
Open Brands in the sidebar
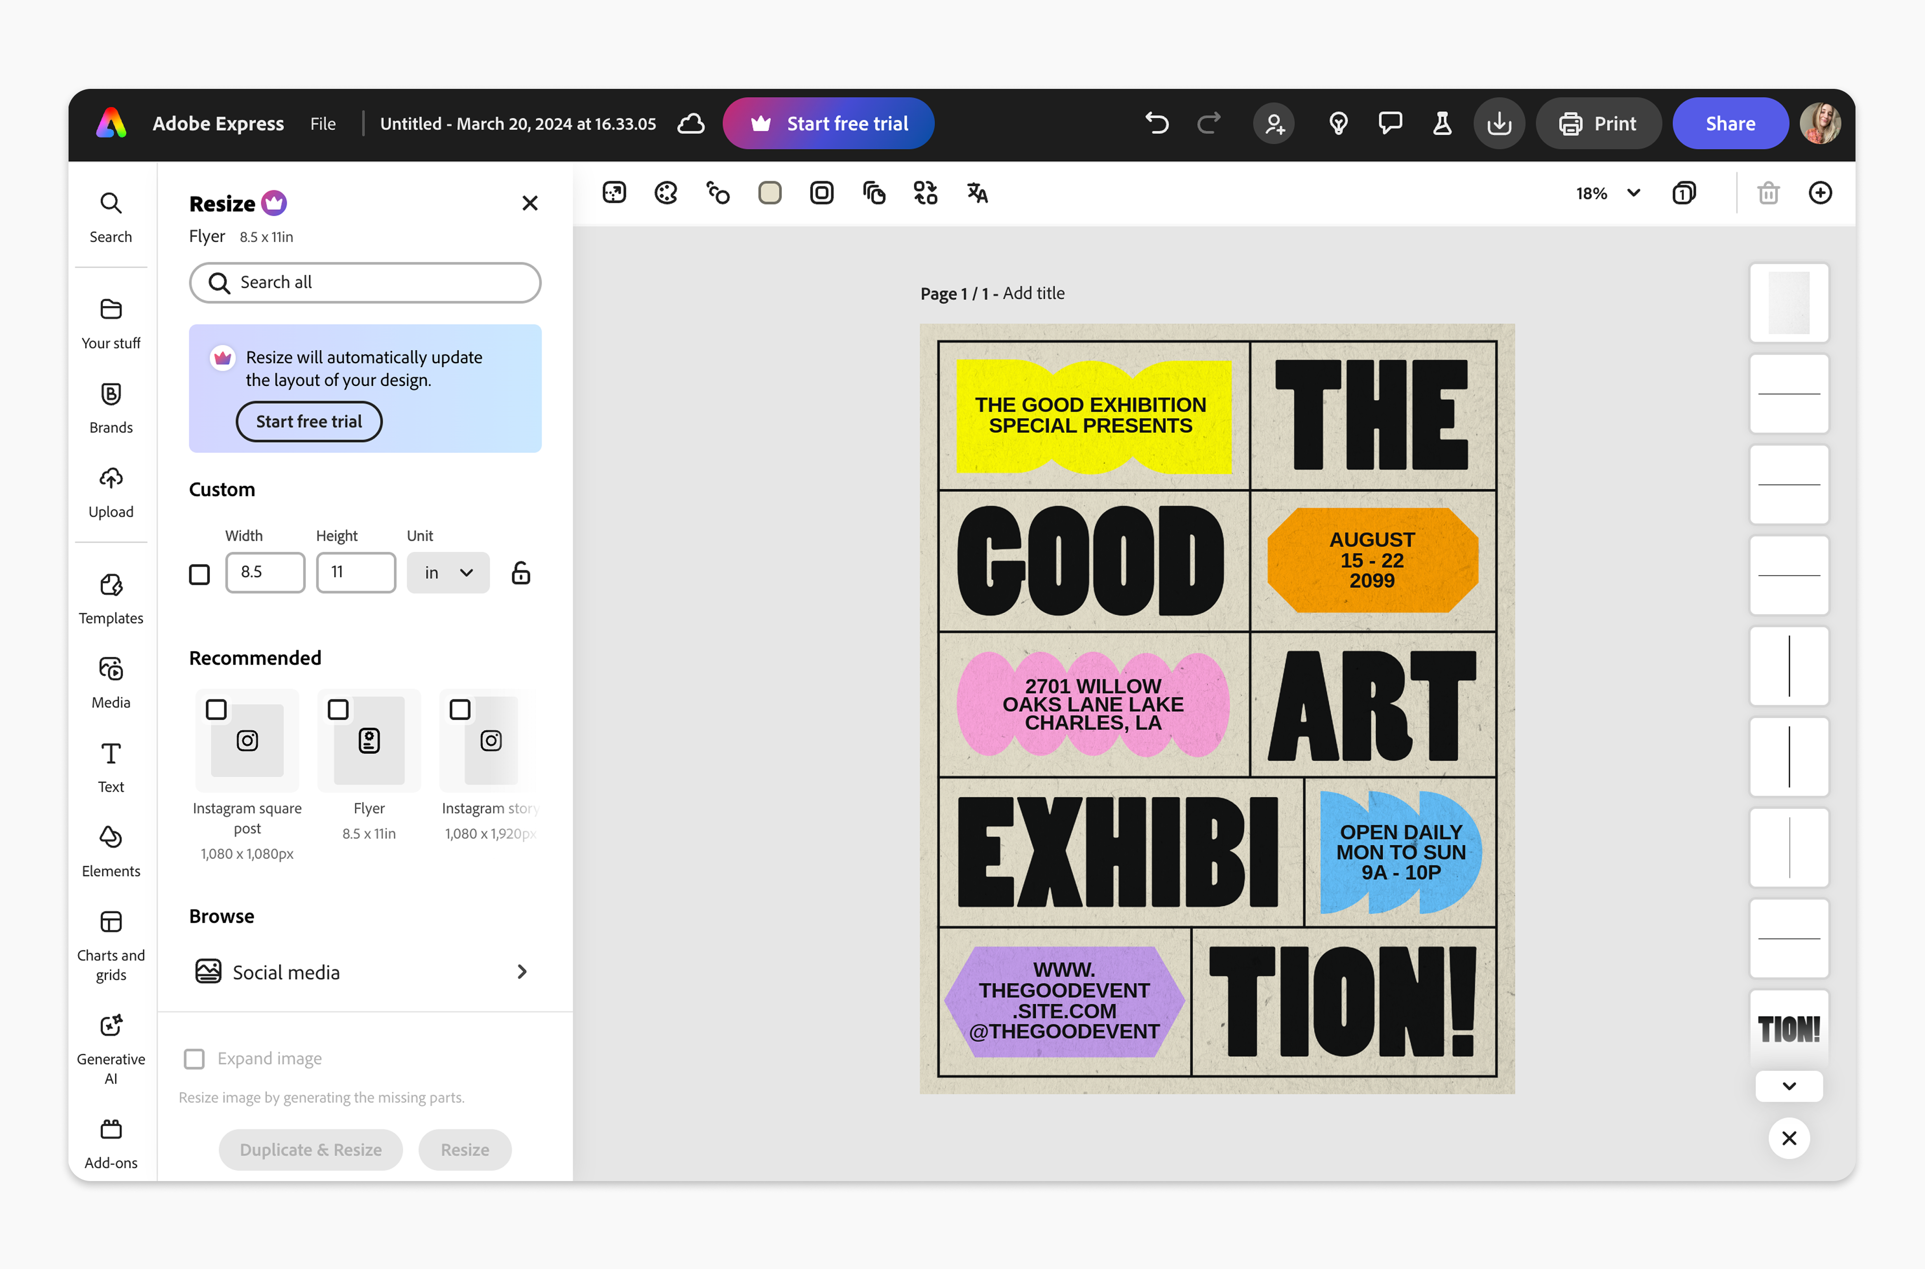(x=111, y=408)
